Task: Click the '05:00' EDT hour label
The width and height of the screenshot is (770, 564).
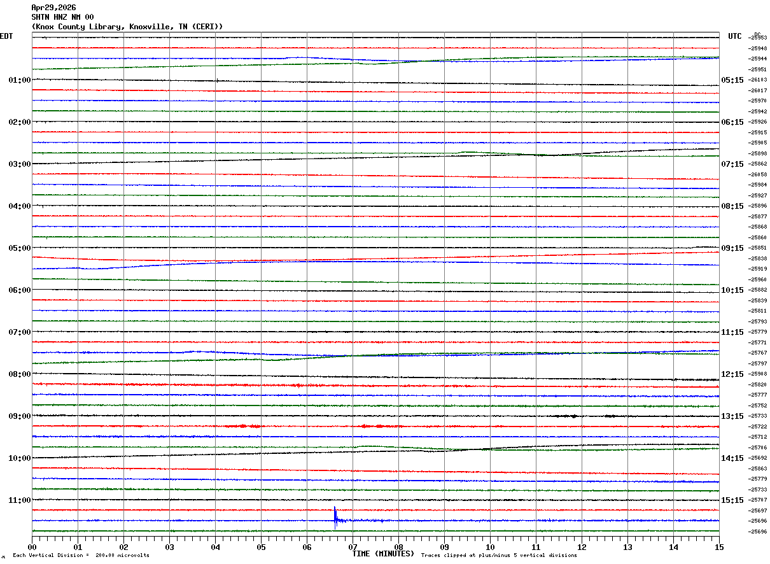Action: click(20, 248)
